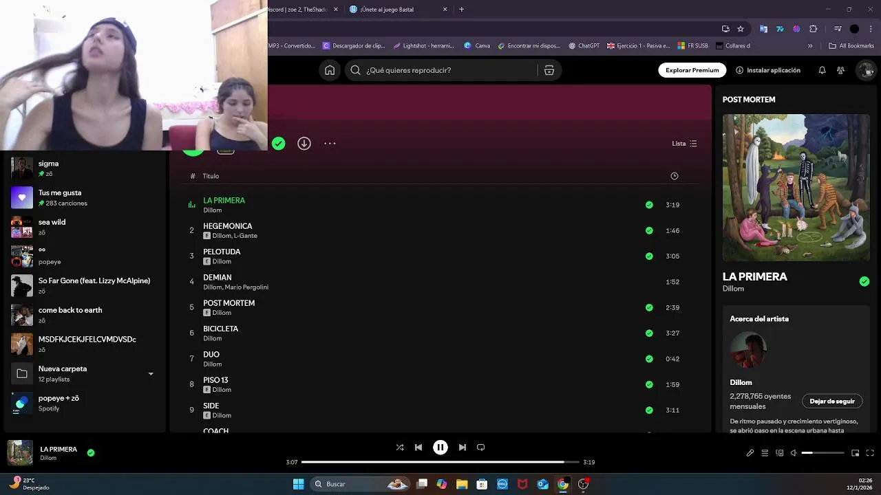
Task: Open All Bookmarks folder
Action: (851, 46)
